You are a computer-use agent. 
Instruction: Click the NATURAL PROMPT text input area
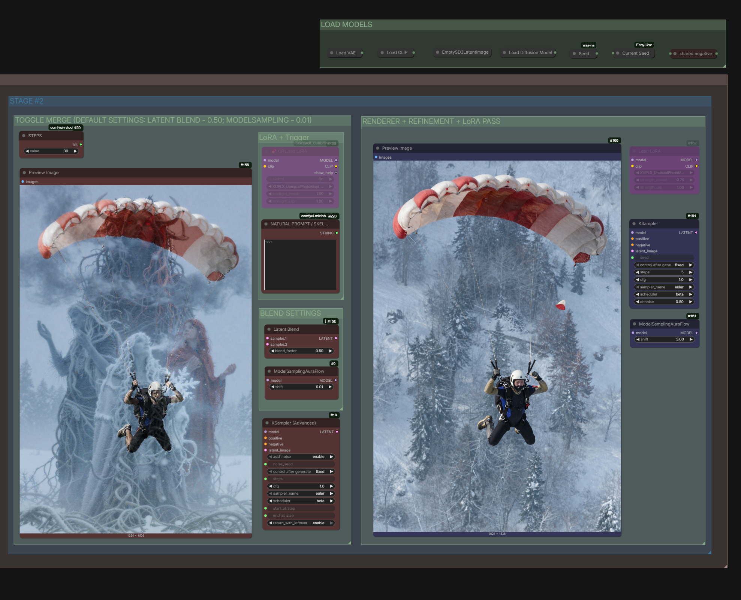(300, 265)
